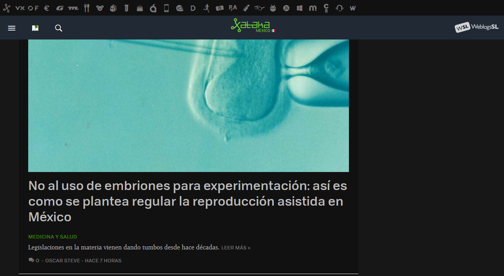The width and height of the screenshot is (504, 276).
Task: Select the fork and knife site icon
Action: pos(87,7)
